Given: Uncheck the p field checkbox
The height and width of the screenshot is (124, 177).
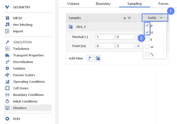Looking at the screenshot, I should click(x=147, y=25).
